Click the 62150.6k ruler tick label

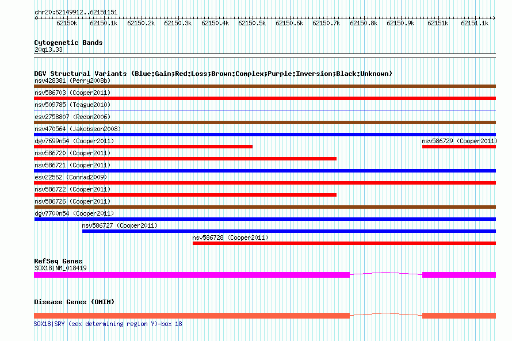point(289,23)
